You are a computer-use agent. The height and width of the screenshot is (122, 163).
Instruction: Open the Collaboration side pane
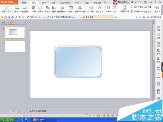tap(158, 68)
